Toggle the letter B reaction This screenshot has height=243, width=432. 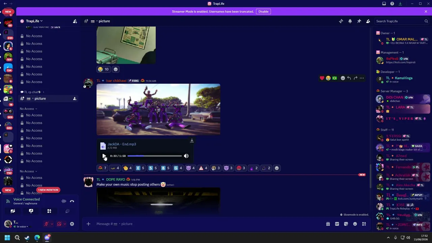click(165, 168)
